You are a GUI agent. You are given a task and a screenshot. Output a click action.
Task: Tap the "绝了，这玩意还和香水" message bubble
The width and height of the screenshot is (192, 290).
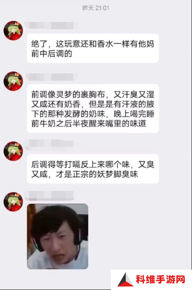point(93,48)
